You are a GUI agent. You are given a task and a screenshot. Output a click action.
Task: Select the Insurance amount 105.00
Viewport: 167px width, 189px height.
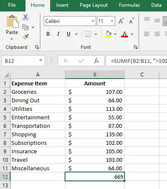(95, 151)
